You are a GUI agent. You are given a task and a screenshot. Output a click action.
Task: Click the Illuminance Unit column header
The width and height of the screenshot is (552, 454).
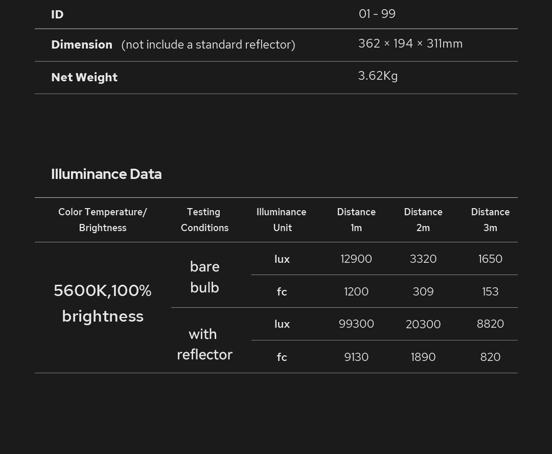point(282,220)
